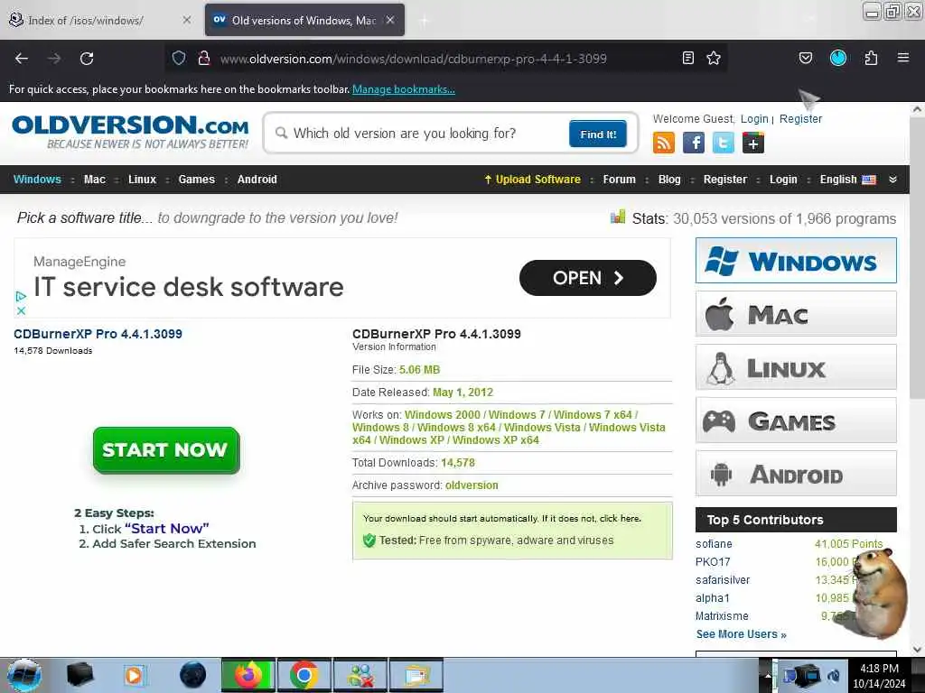The width and height of the screenshot is (925, 693).
Task: Reload the page with refresh icon
Action: 87,59
